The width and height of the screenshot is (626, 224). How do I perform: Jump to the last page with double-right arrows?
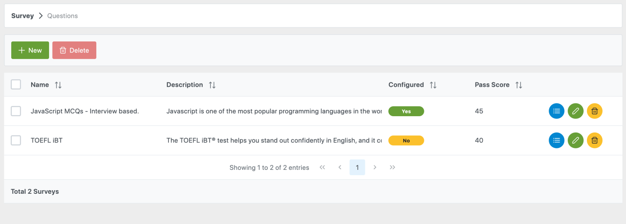point(392,168)
